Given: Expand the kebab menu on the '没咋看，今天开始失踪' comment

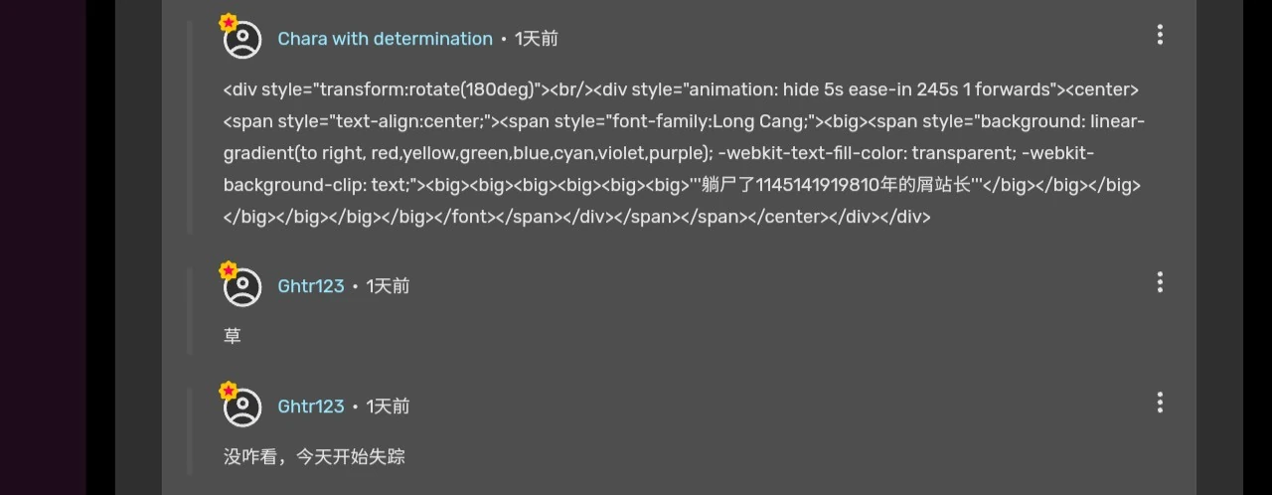Looking at the screenshot, I should pos(1160,403).
